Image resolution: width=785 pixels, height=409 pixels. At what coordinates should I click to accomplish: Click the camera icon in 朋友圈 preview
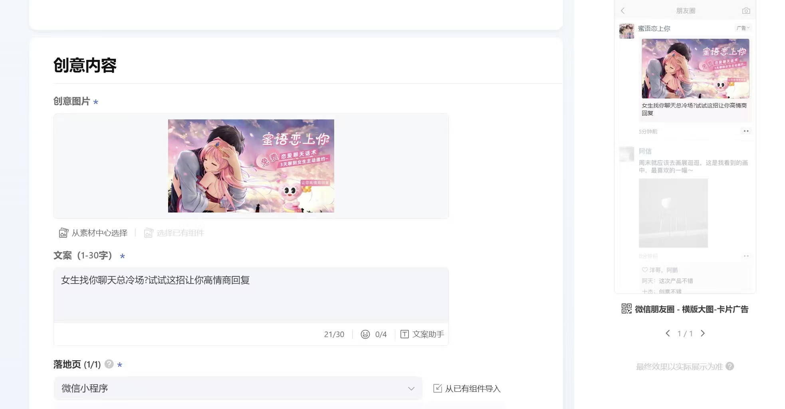click(x=746, y=11)
